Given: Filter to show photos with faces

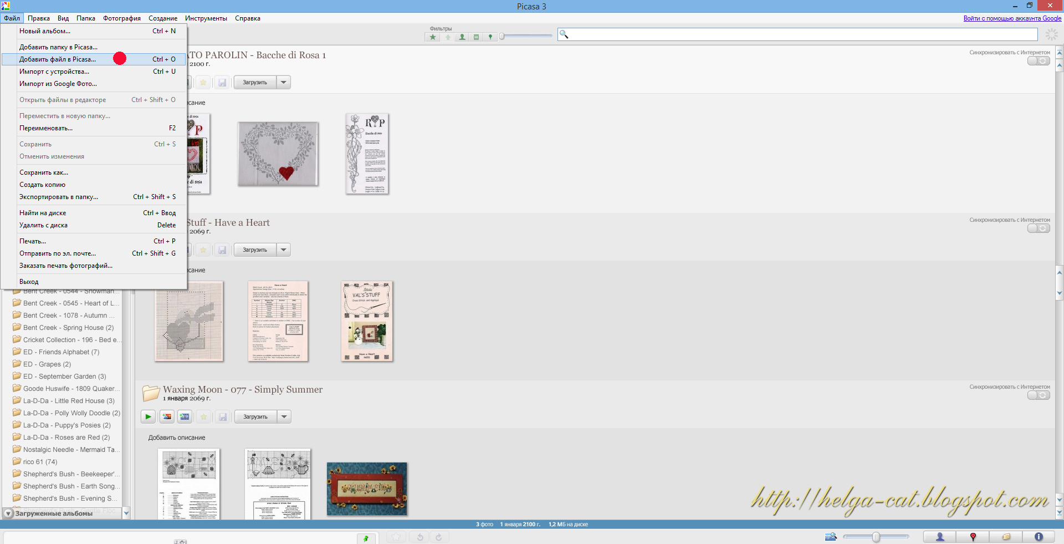Looking at the screenshot, I should [462, 37].
